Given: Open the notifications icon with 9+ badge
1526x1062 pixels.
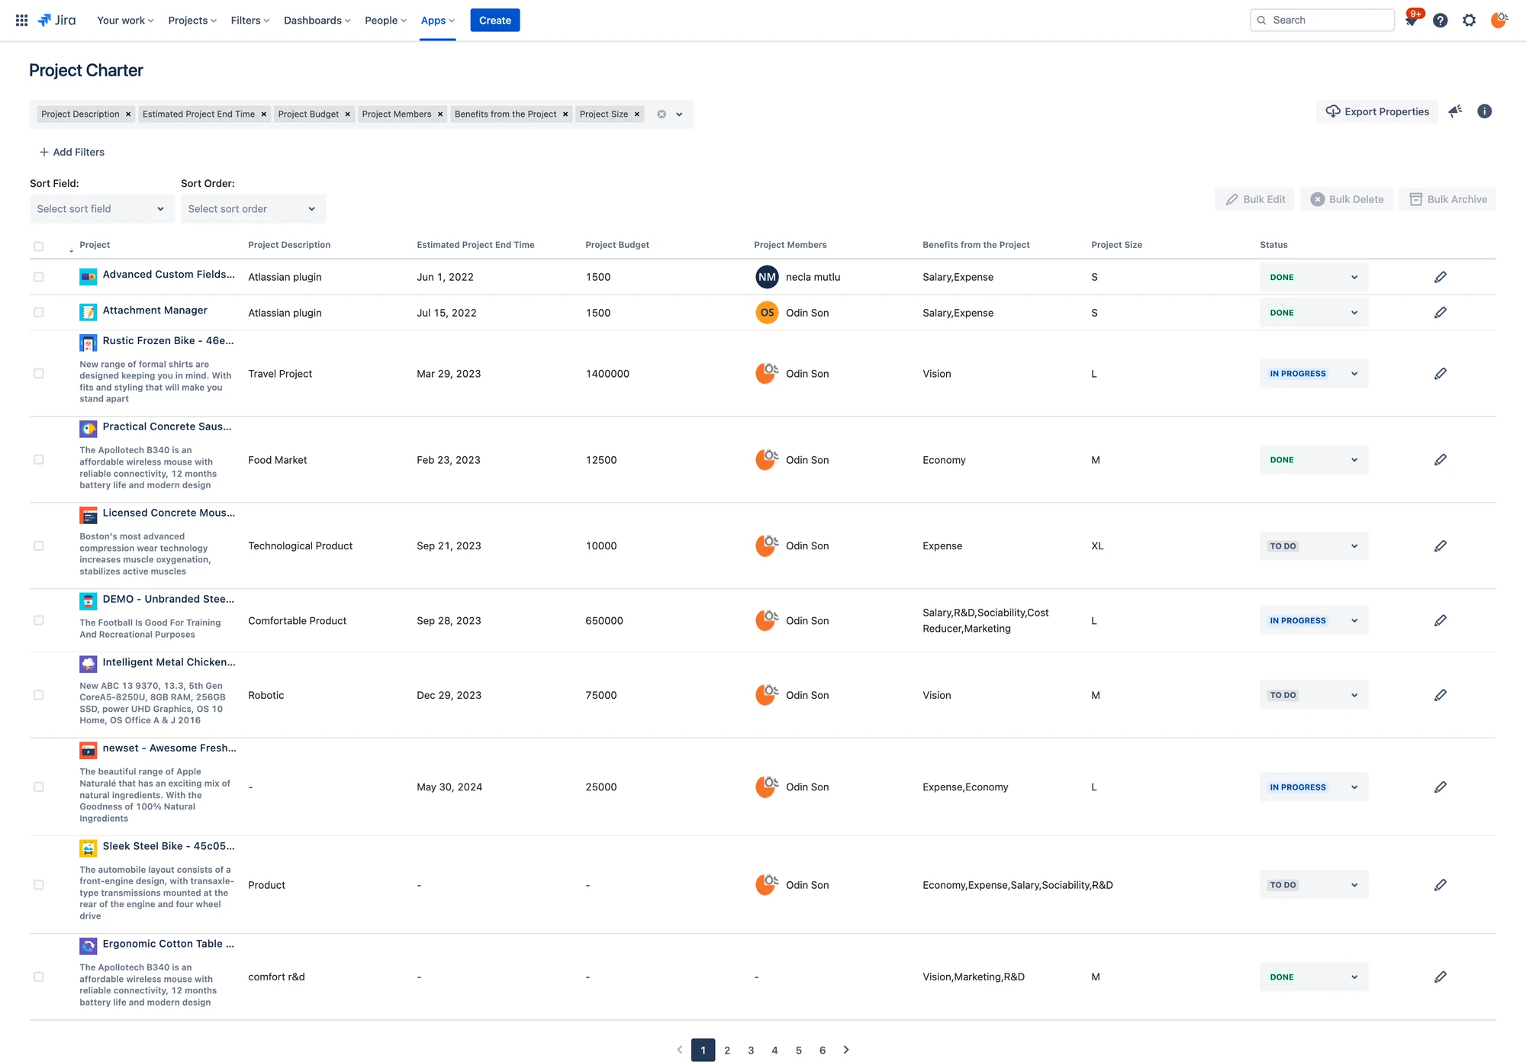Looking at the screenshot, I should coord(1411,21).
